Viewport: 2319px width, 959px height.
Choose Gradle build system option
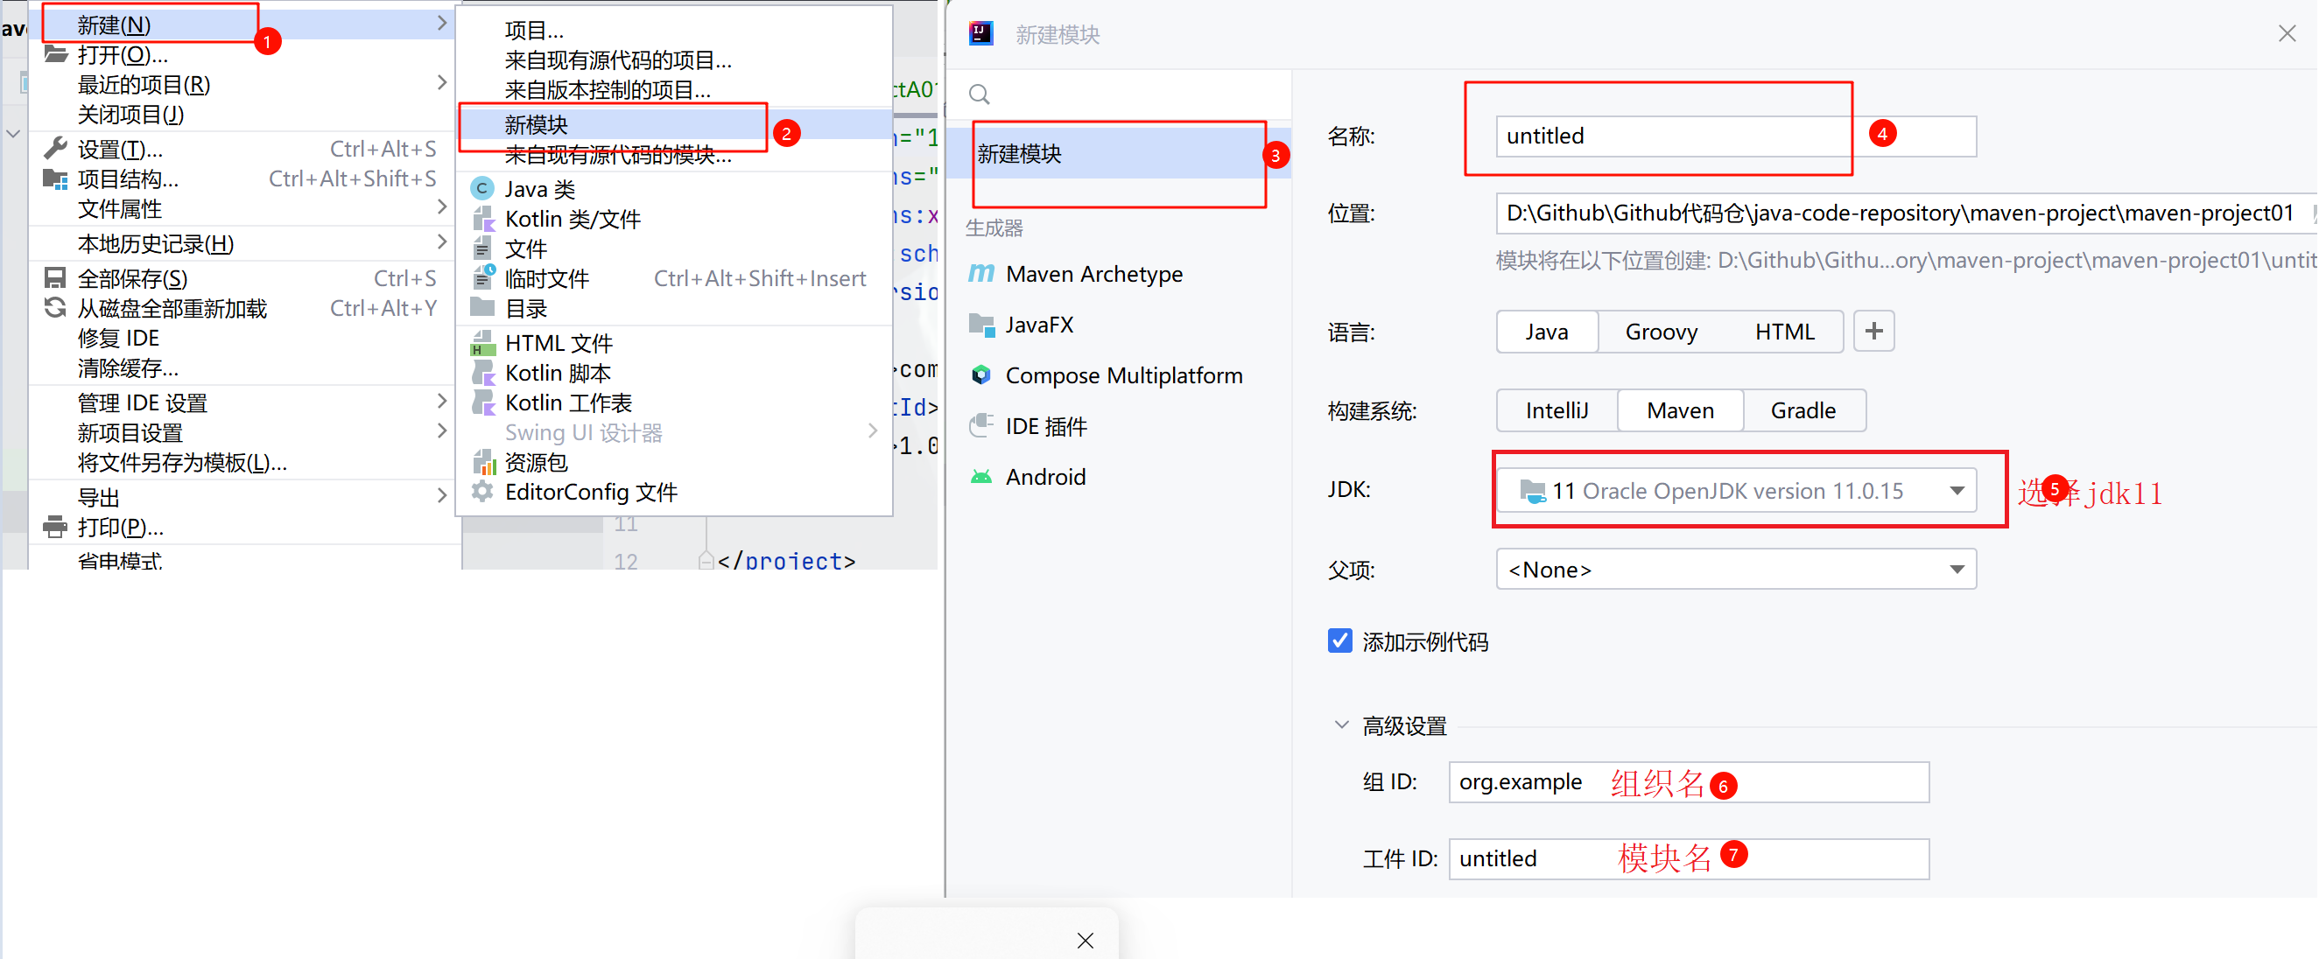pyautogui.click(x=1802, y=411)
